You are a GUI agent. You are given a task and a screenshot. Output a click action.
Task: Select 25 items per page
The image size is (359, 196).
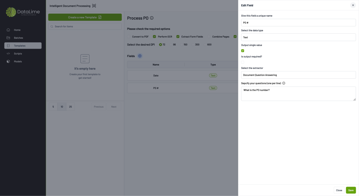point(70,107)
